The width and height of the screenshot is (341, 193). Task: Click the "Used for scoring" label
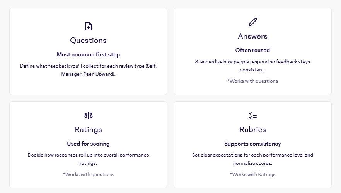(89, 144)
